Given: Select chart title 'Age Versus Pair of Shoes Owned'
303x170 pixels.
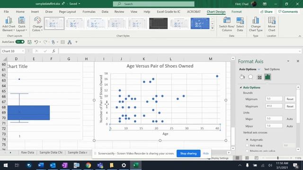Looking at the screenshot, I should coord(160,66).
